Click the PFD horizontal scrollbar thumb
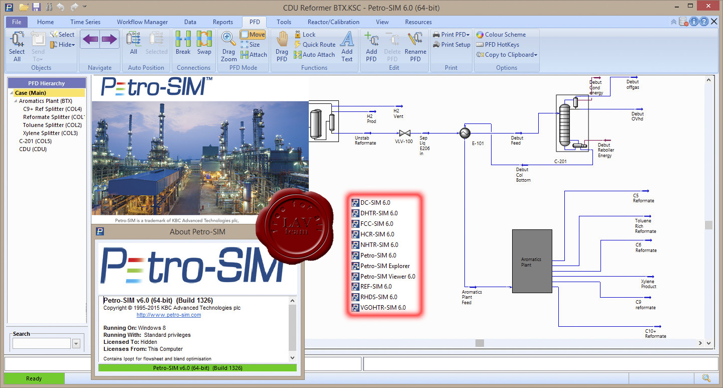723x388 pixels. [479, 343]
